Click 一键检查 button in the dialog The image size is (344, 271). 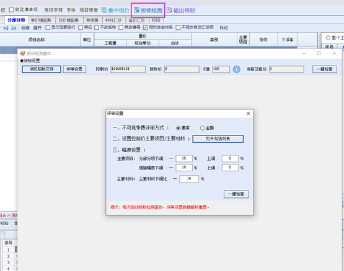tap(236, 194)
